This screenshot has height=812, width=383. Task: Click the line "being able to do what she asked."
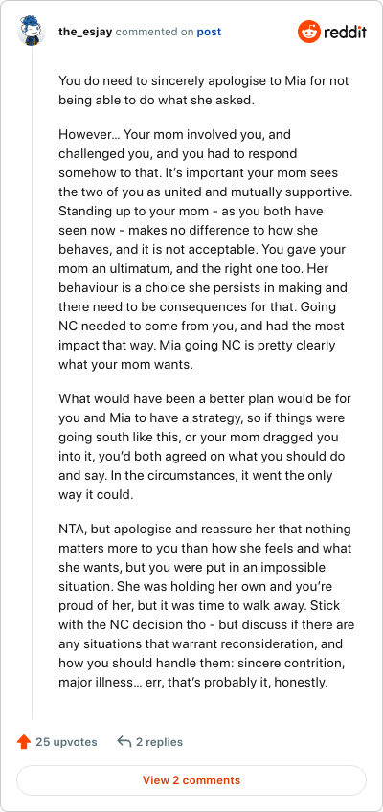[x=156, y=101]
